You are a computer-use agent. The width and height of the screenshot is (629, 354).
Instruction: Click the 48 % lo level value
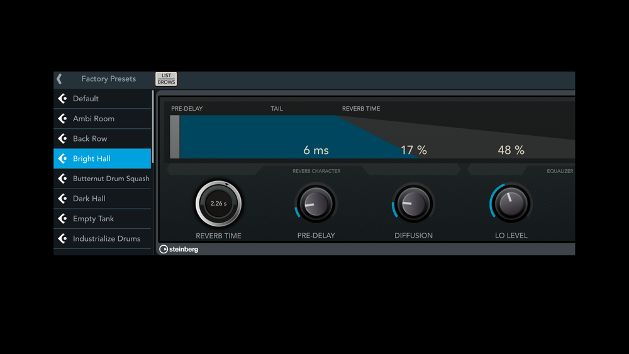tap(511, 150)
